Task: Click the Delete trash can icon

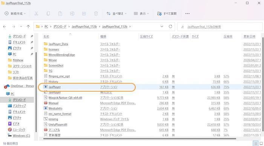Action: coord(96,14)
